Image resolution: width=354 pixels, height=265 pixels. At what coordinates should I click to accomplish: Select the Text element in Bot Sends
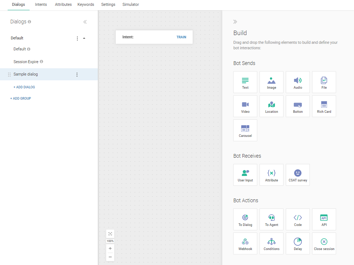pyautogui.click(x=245, y=82)
